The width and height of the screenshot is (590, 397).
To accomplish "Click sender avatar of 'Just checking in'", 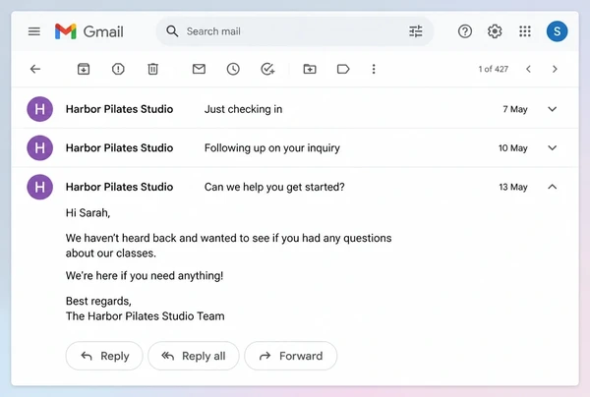I will pos(40,109).
